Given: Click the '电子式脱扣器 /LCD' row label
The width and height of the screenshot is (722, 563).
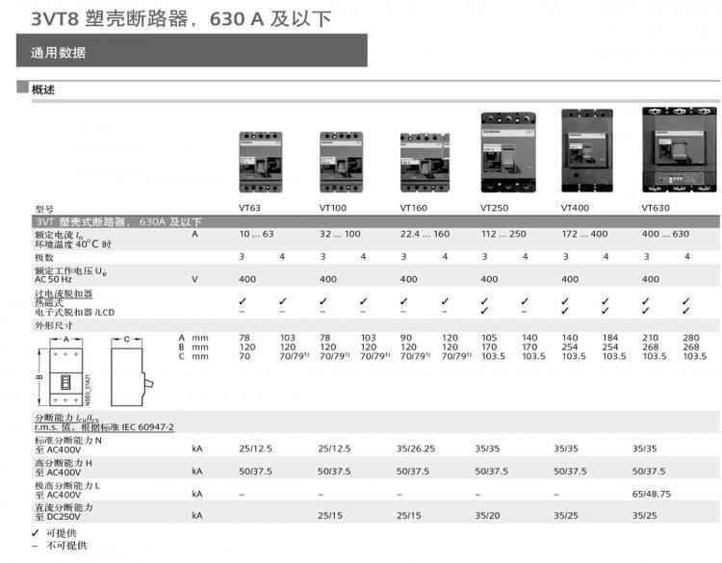Looking at the screenshot, I should [74, 313].
